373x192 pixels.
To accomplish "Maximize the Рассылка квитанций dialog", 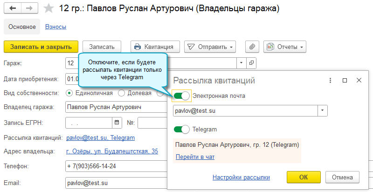I will (345, 81).
